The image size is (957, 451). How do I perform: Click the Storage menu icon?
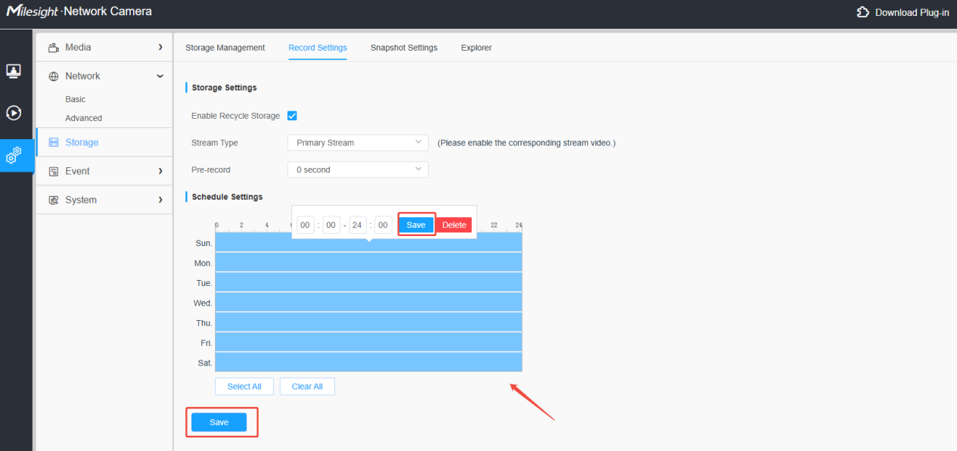[x=54, y=142]
